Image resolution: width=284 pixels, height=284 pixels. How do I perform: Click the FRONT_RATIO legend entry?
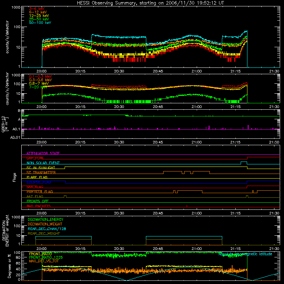[x=40, y=254]
